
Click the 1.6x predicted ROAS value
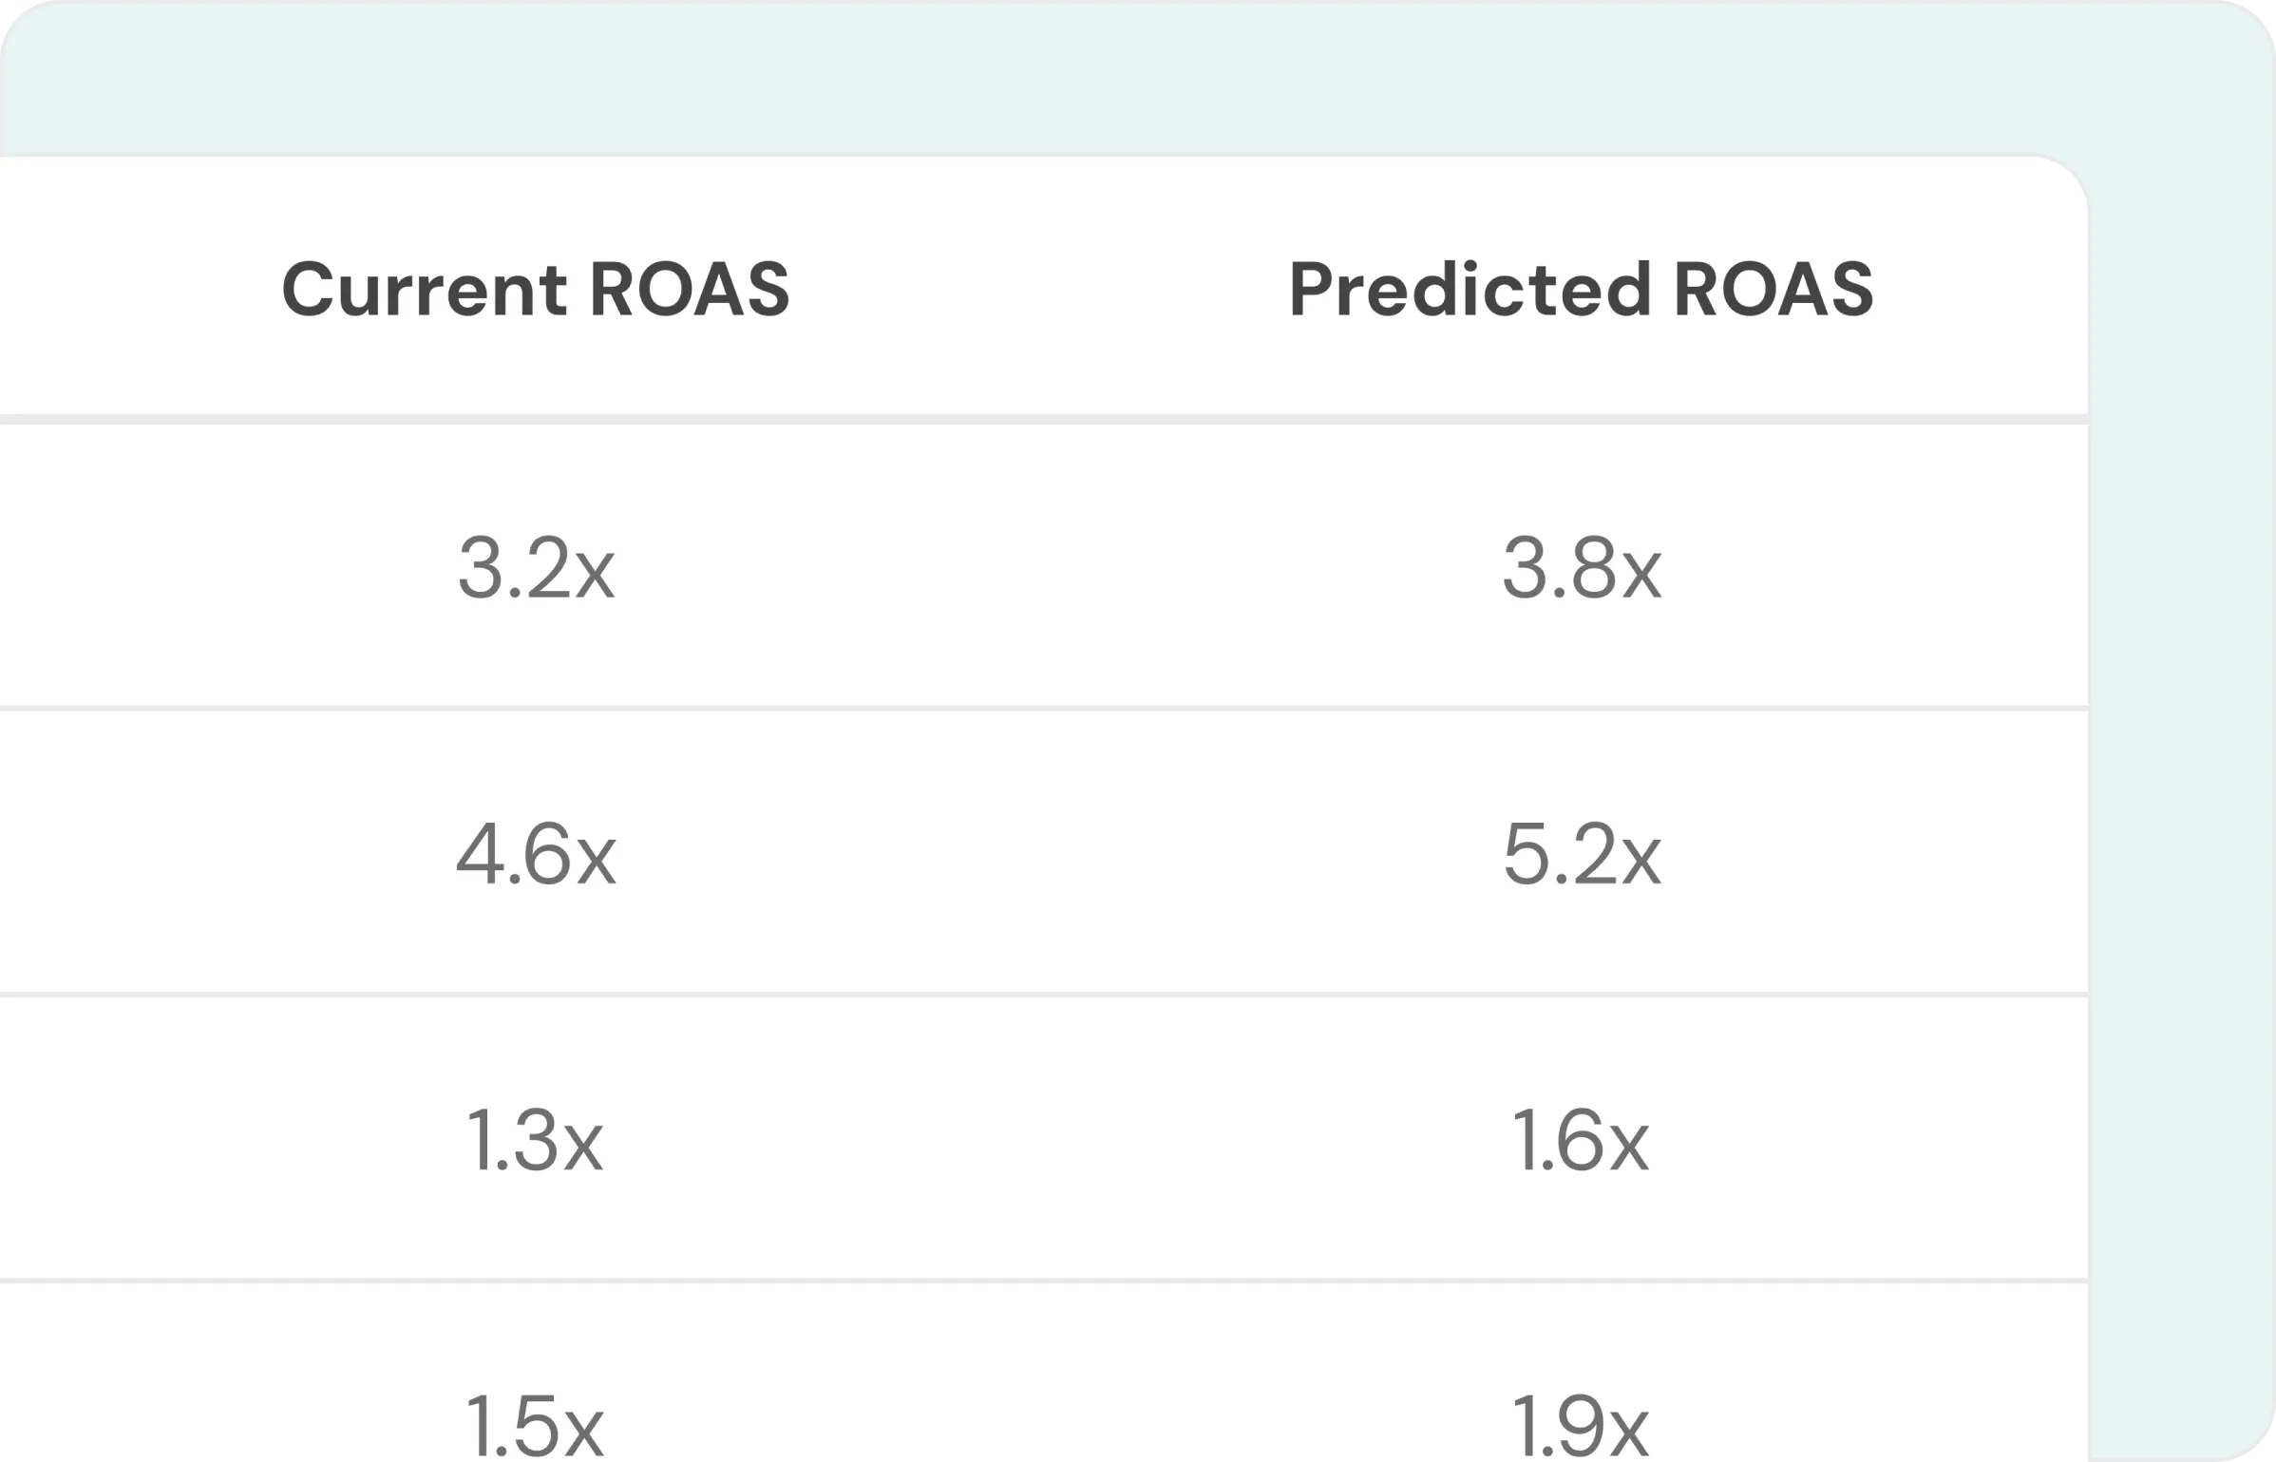click(x=1582, y=1139)
